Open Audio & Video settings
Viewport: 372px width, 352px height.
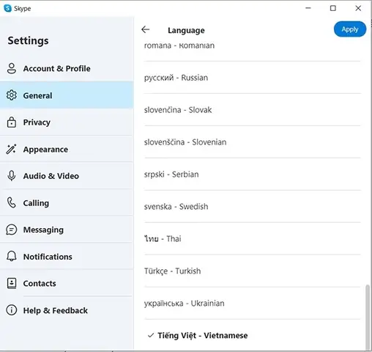pyautogui.click(x=67, y=176)
